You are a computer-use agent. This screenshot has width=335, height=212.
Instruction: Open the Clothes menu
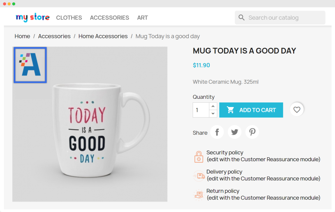pos(69,18)
